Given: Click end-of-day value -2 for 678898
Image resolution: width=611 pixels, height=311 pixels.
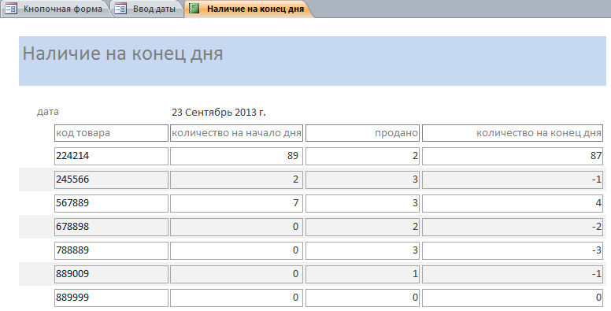Looking at the screenshot, I should (x=513, y=227).
